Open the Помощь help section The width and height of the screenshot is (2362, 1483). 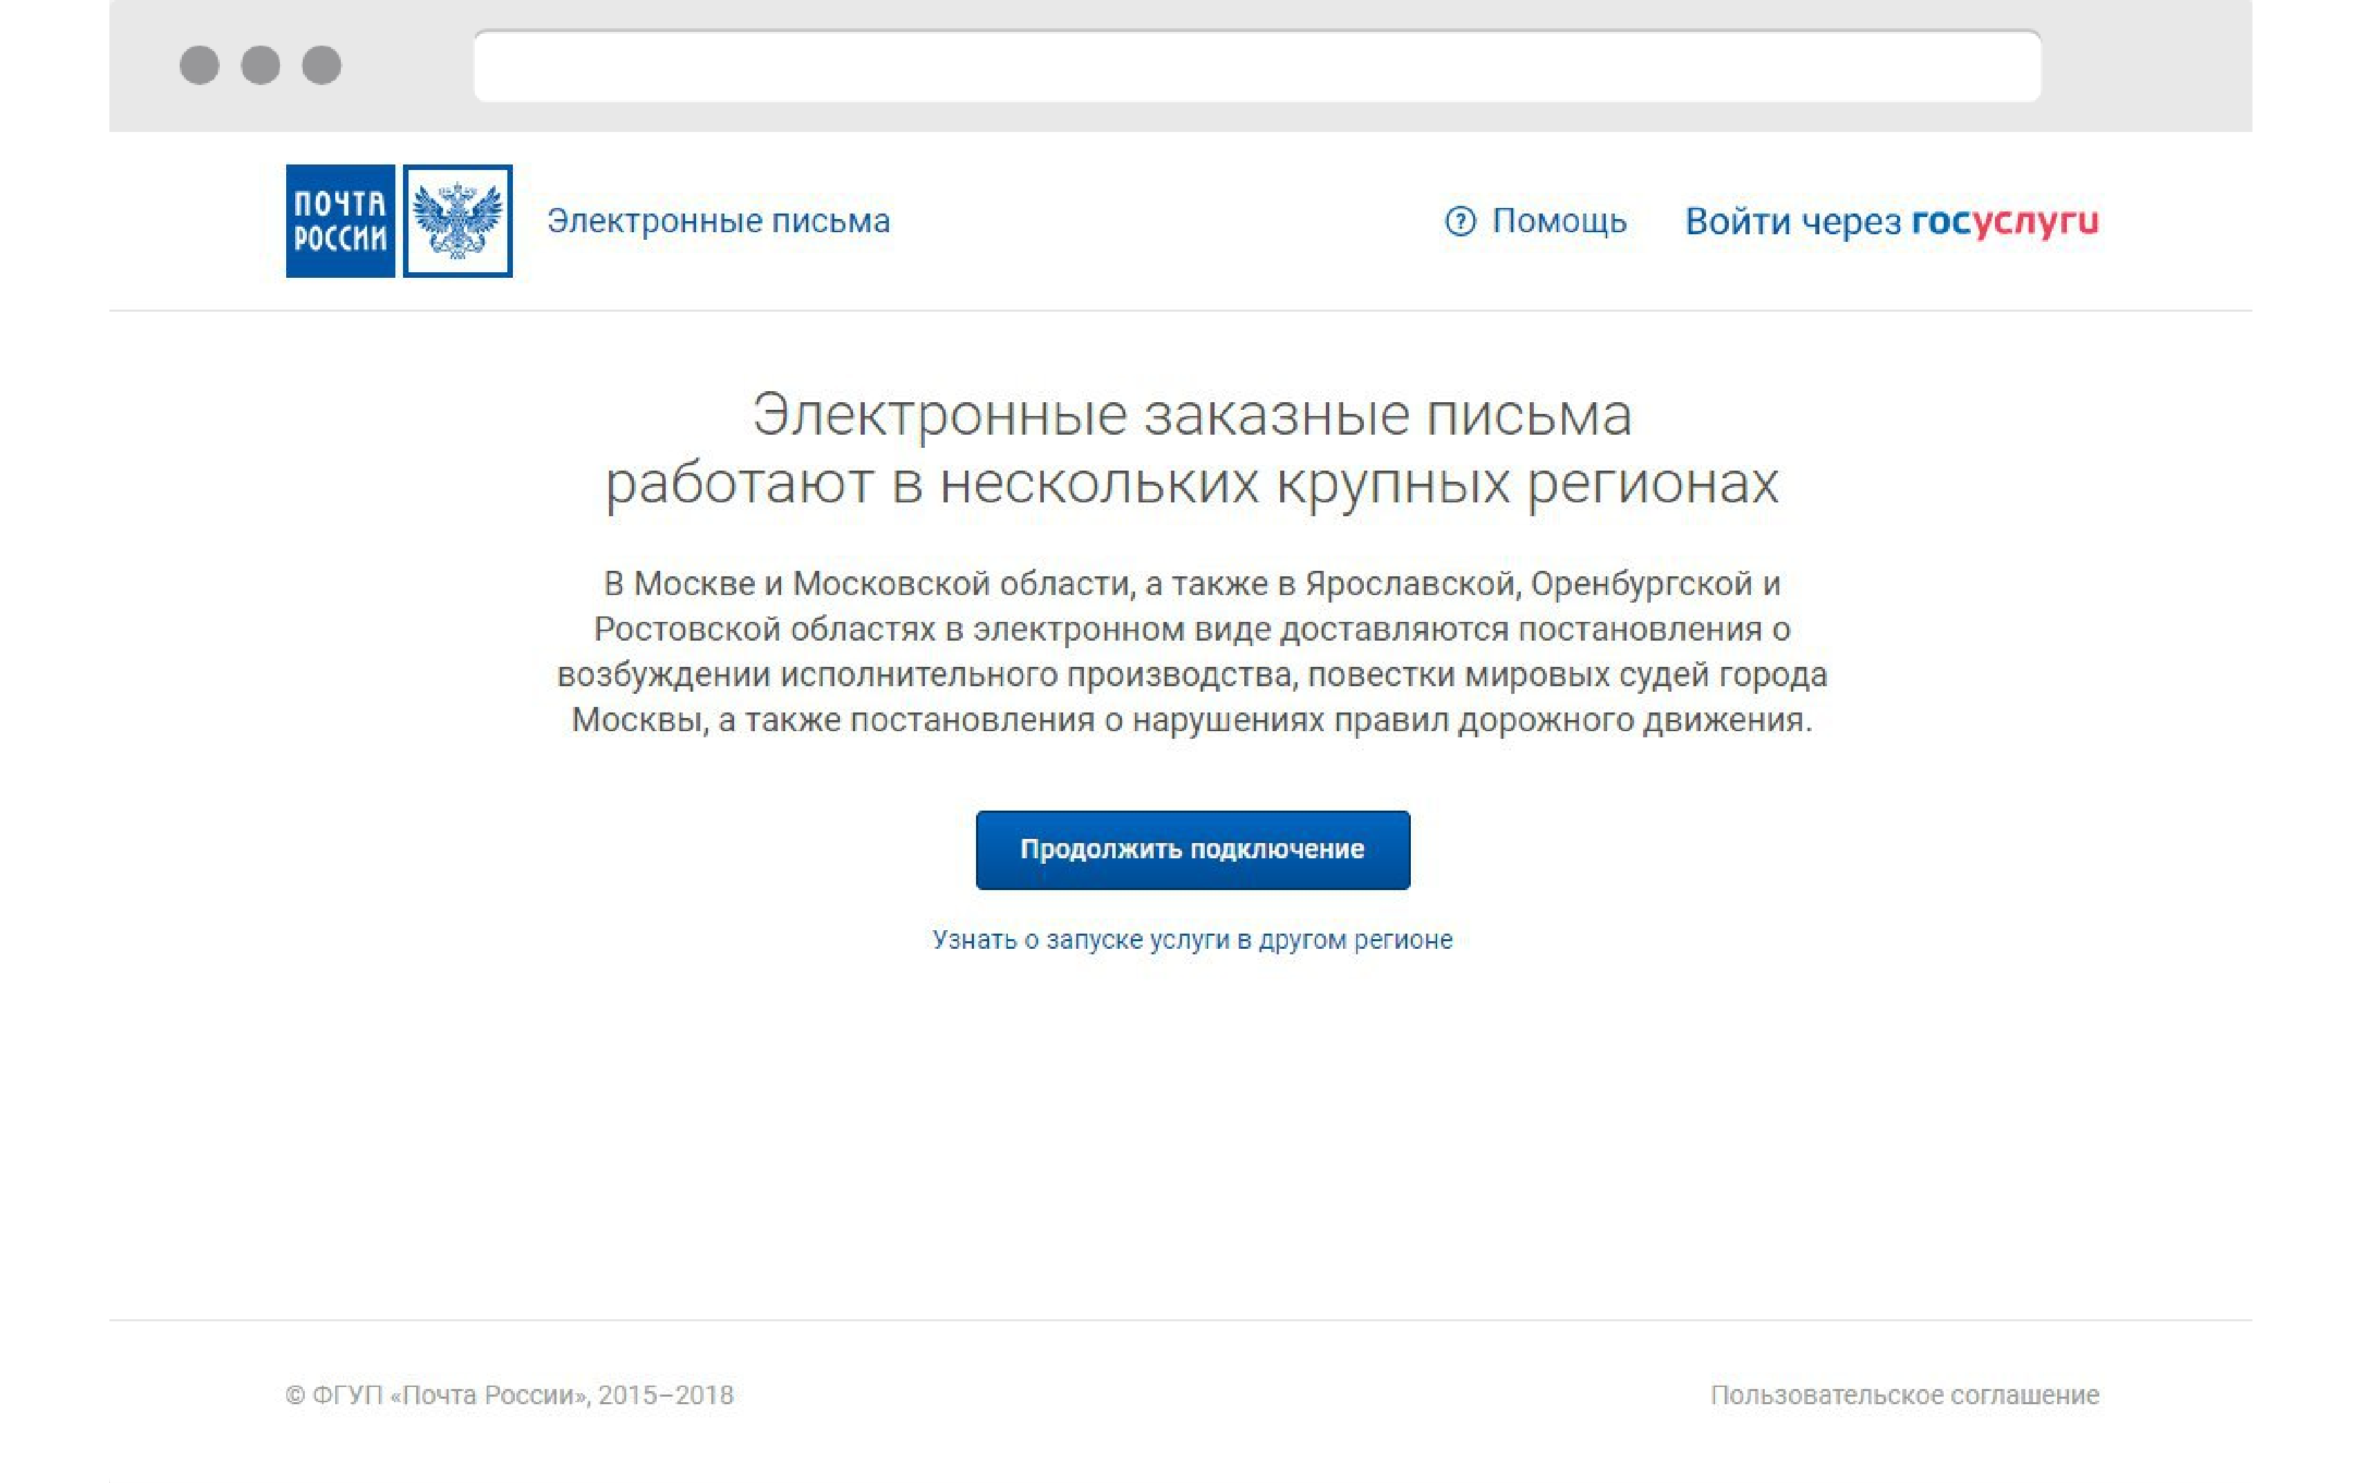[x=1559, y=220]
